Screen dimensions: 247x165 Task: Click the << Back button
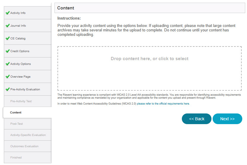click(x=197, y=119)
